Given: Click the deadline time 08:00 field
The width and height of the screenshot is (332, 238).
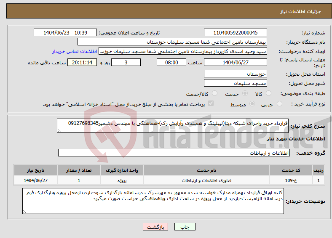Looking at the screenshot, I should pyautogui.click(x=171, y=62).
